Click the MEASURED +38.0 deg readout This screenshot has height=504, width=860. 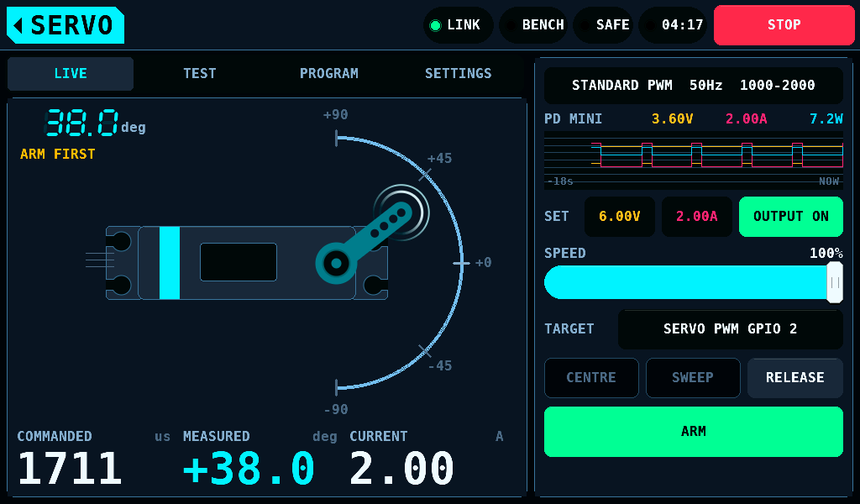[x=260, y=459]
